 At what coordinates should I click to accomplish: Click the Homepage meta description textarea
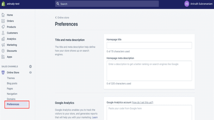coord(149,70)
